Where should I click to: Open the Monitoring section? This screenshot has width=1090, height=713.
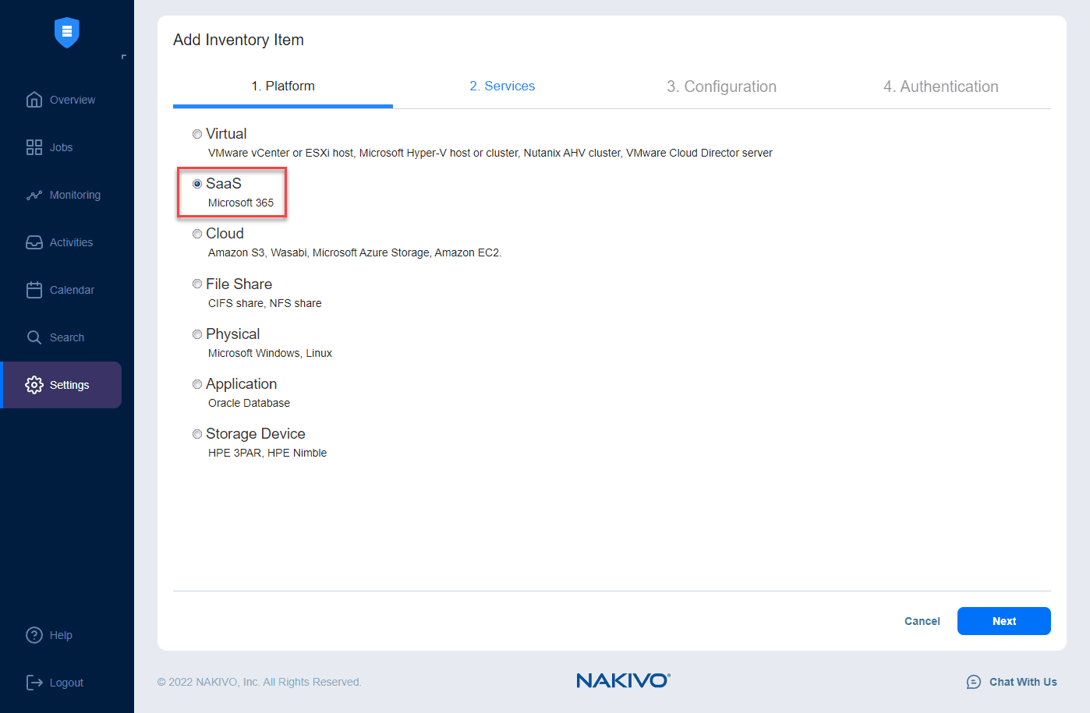pyautogui.click(x=34, y=194)
